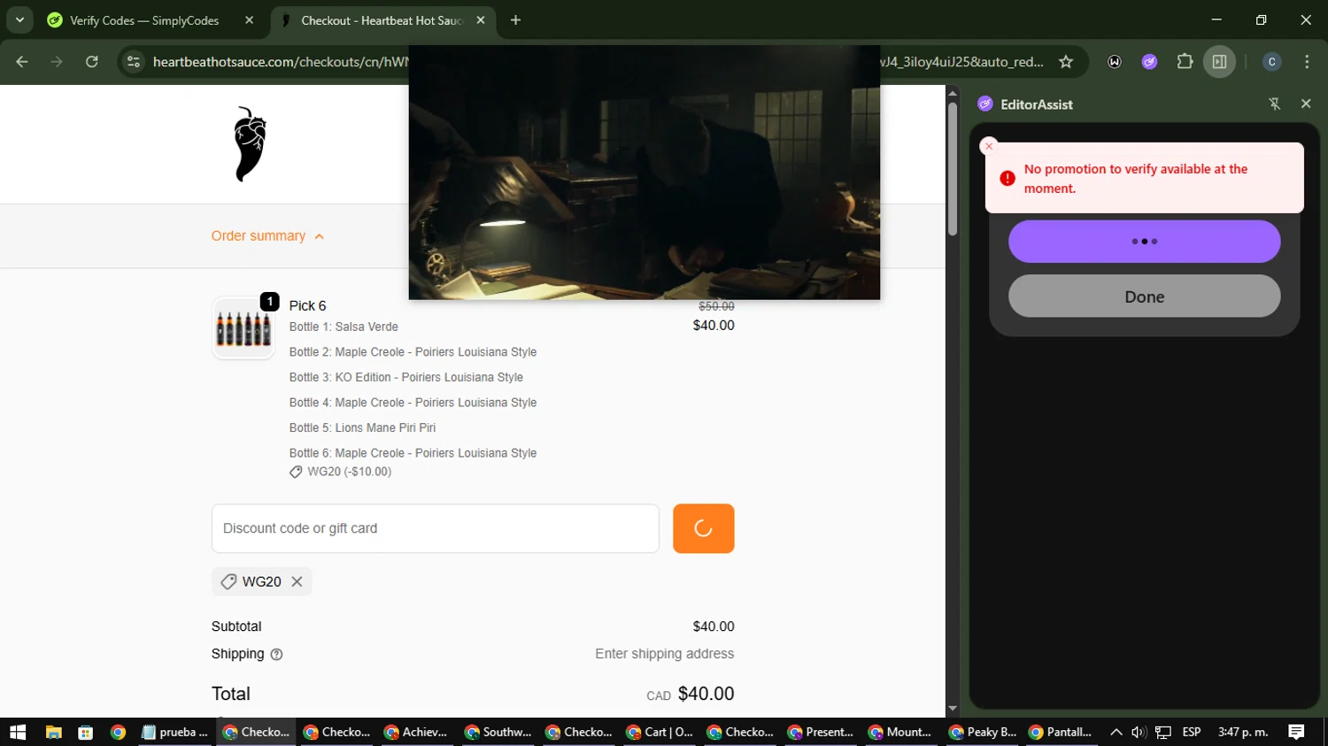Click the purple loading button in EditorAssist
The image size is (1328, 746).
pyautogui.click(x=1144, y=242)
